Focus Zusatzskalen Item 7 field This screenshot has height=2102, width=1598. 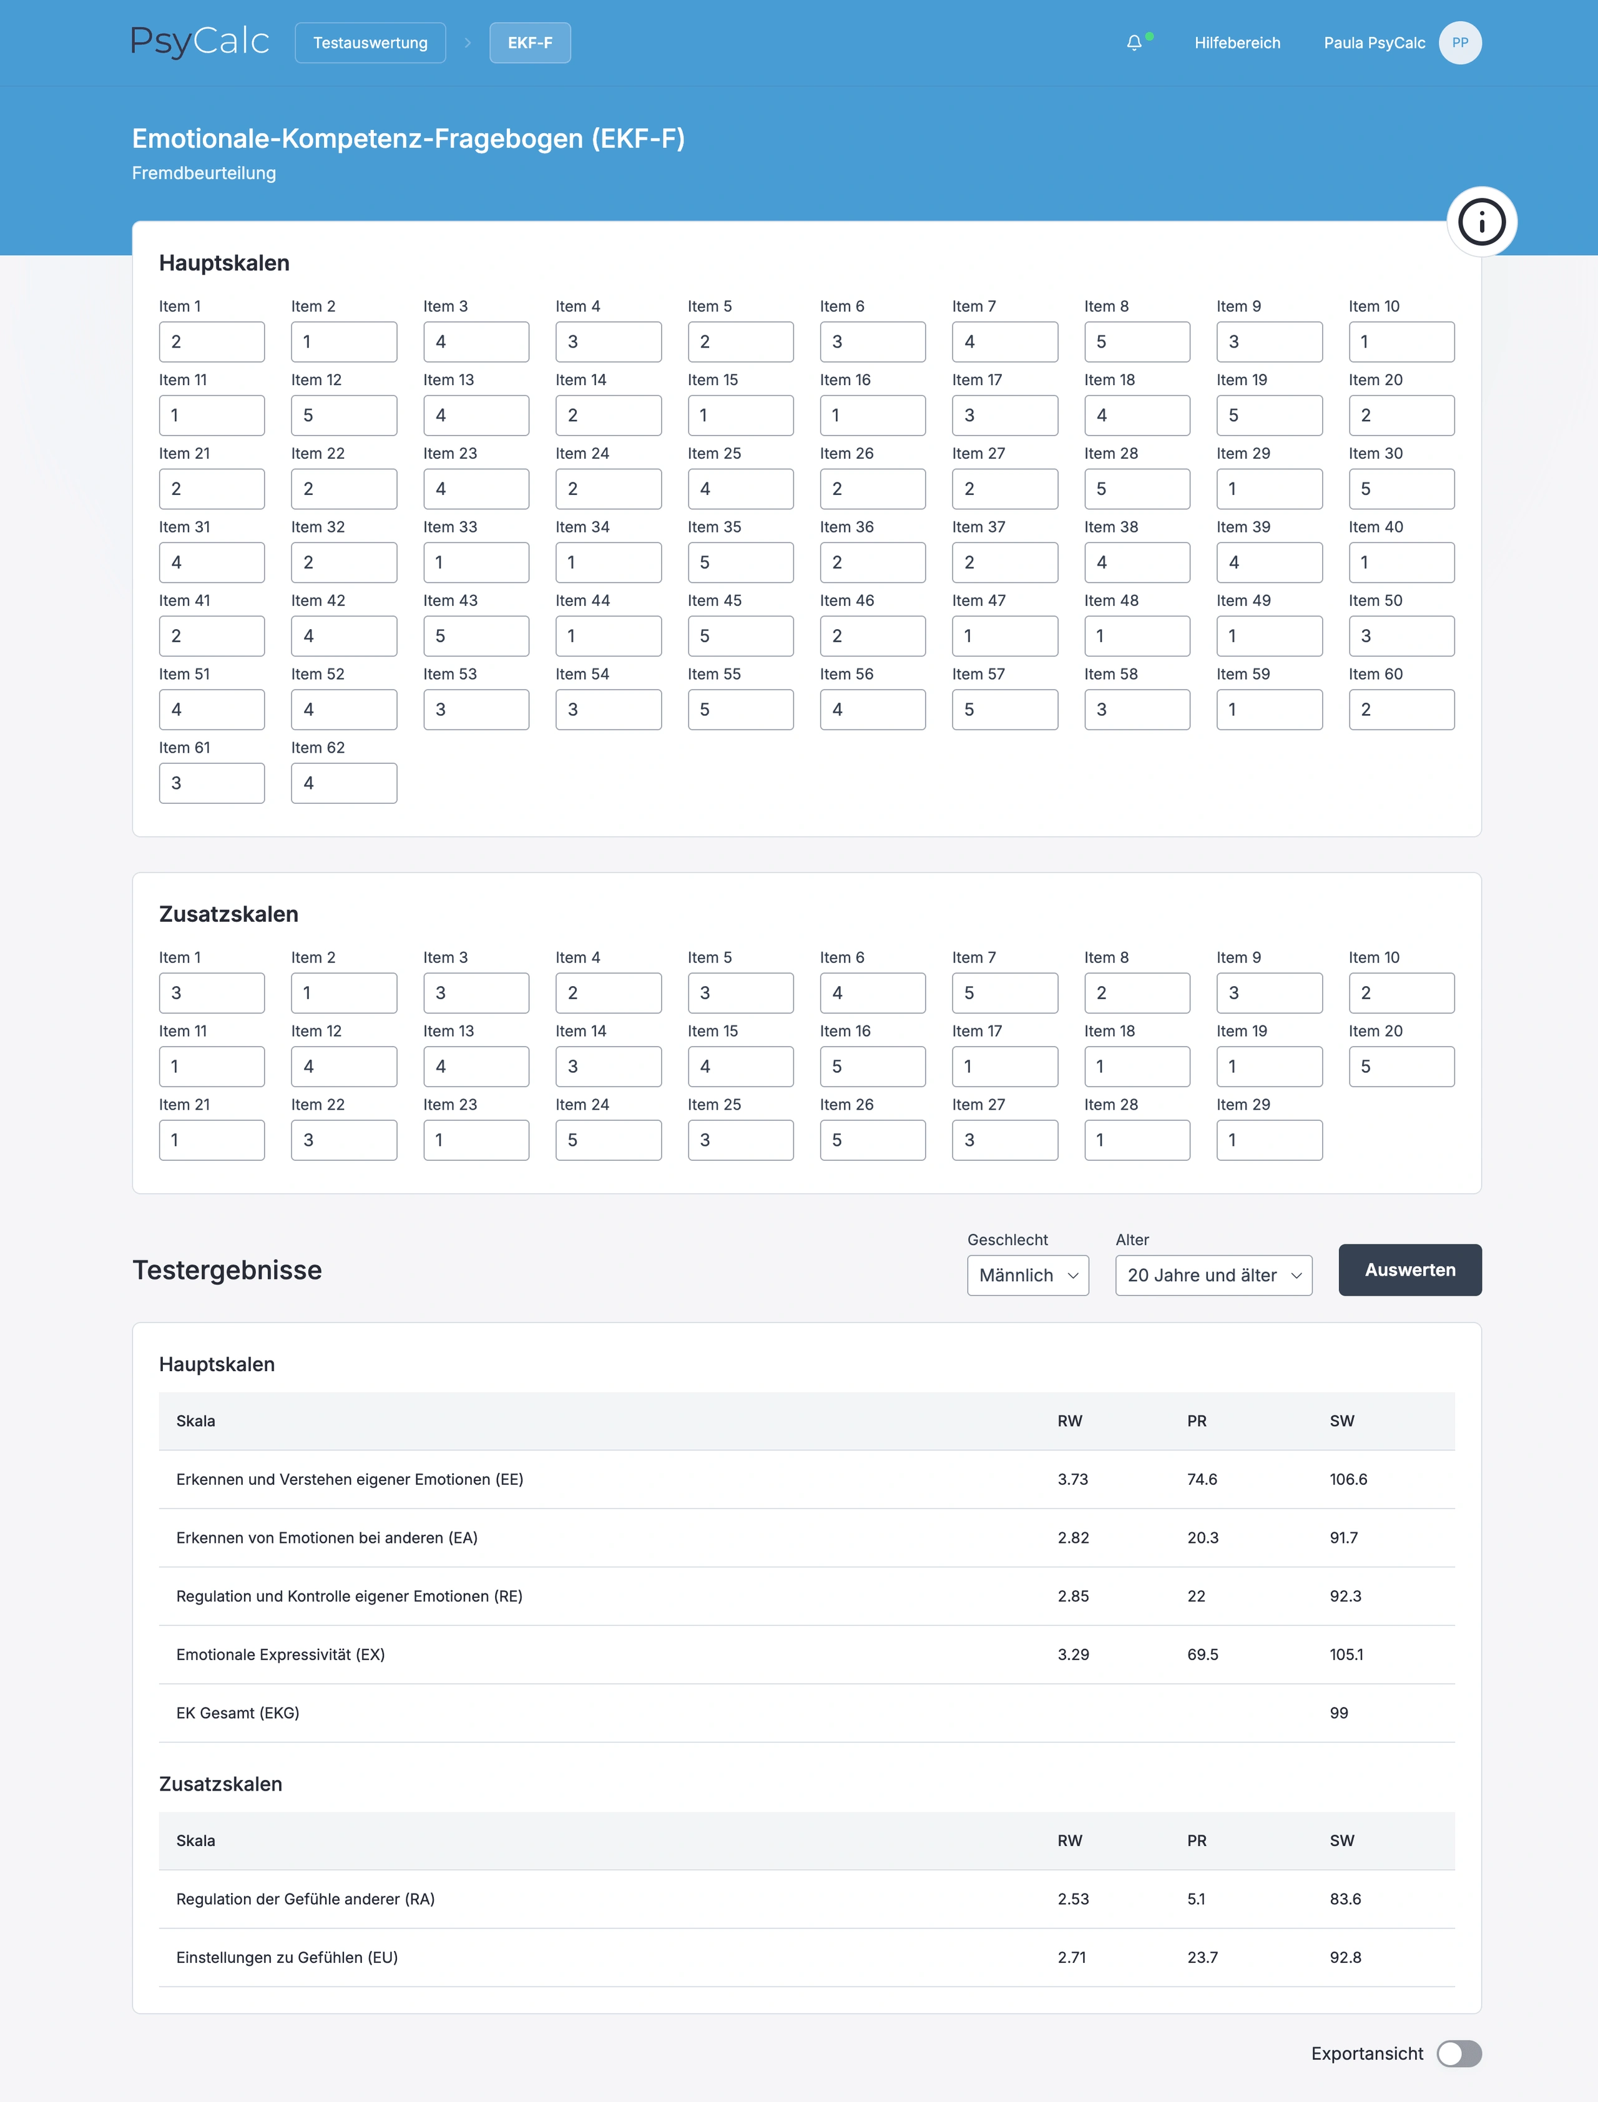click(x=1004, y=993)
